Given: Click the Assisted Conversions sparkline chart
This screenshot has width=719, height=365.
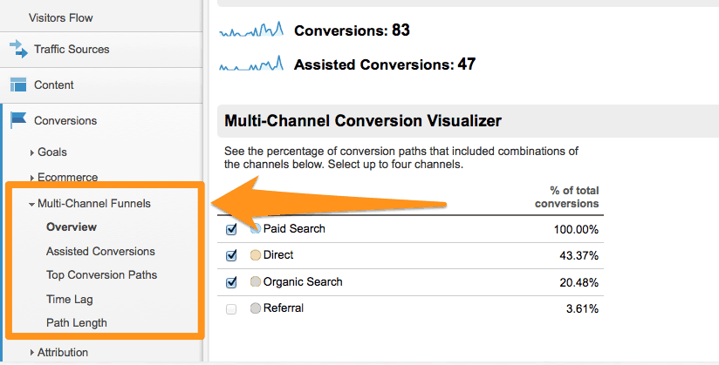Looking at the screenshot, I should coord(251,64).
